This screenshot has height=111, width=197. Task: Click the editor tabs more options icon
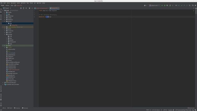click(x=194, y=8)
